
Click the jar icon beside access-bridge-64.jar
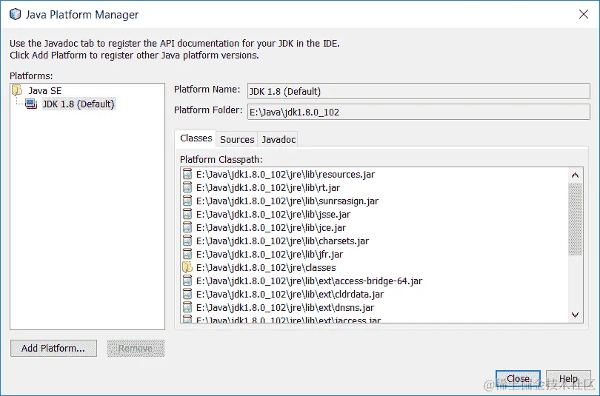187,281
